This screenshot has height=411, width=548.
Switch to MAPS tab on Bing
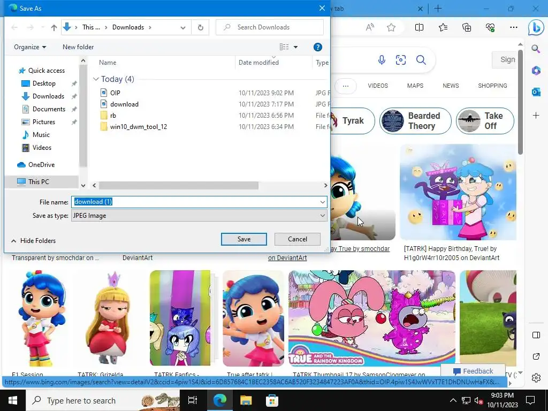[415, 86]
